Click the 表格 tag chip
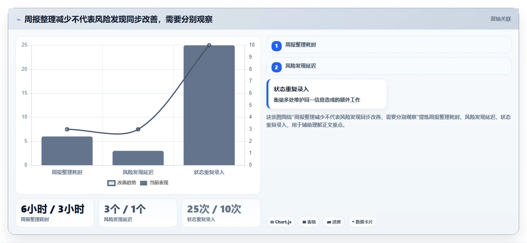The image size is (527, 243). pos(309,222)
